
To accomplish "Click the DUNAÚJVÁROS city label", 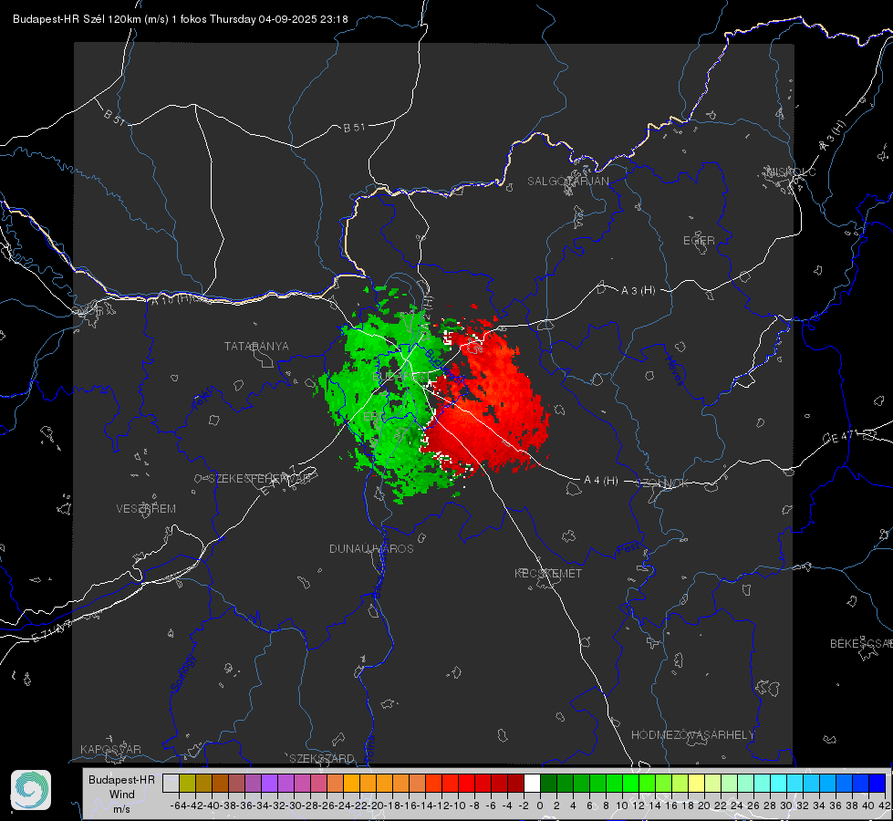I will [371, 548].
